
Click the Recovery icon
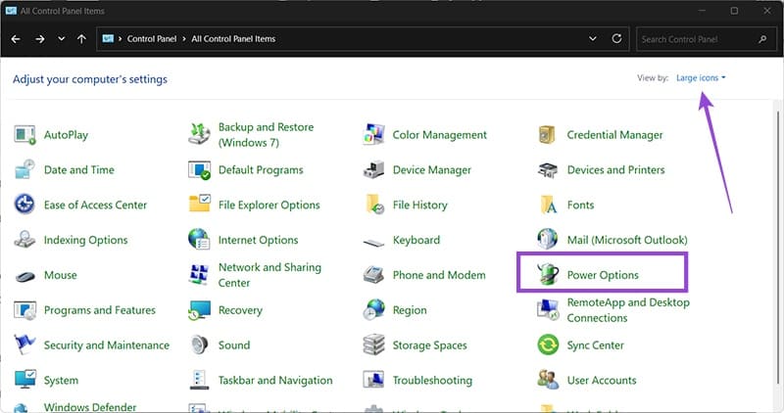click(199, 310)
